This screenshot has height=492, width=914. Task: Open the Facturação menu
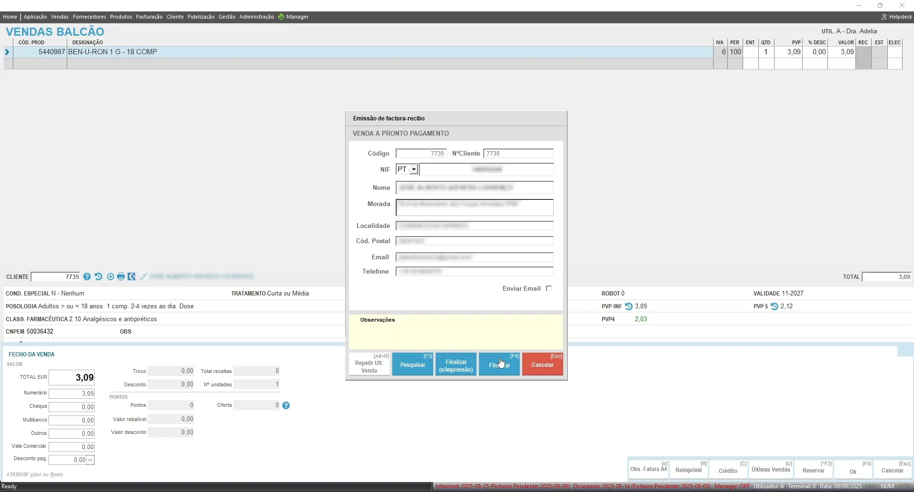click(x=149, y=17)
